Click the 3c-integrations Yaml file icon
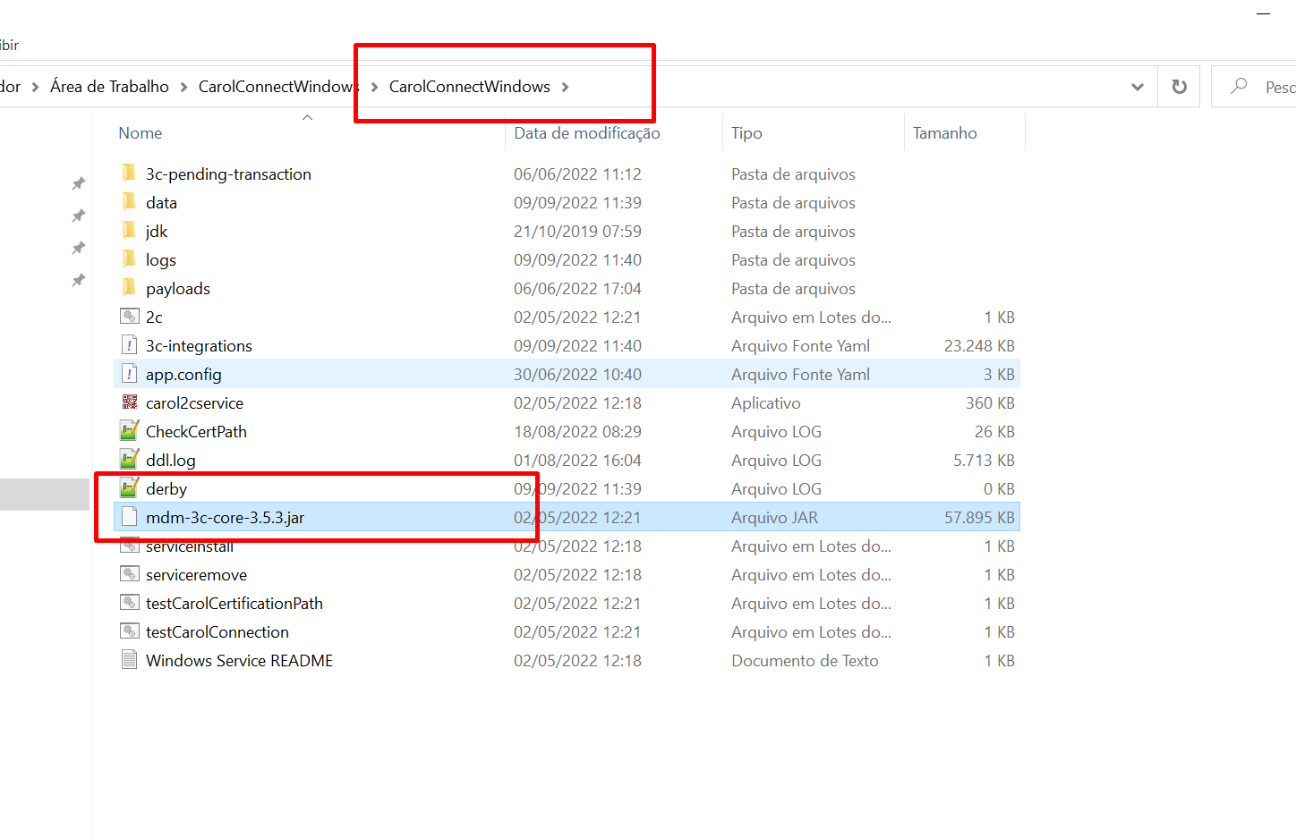 (130, 344)
